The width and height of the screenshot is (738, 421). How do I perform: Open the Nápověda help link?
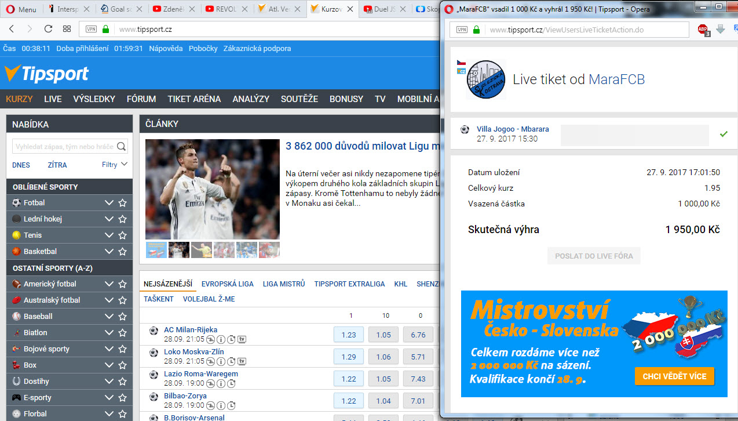click(166, 49)
